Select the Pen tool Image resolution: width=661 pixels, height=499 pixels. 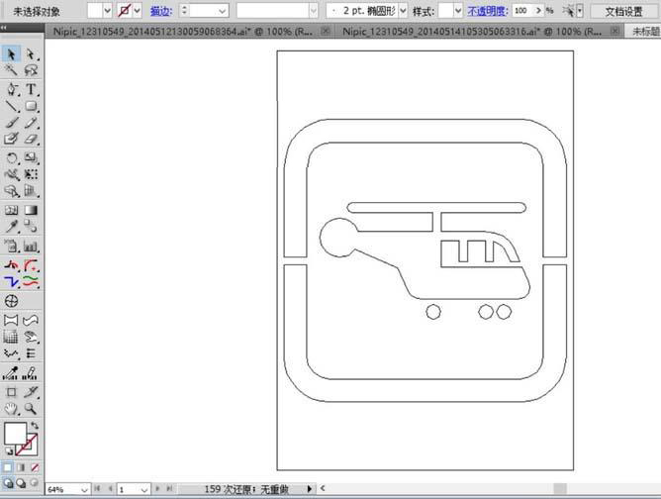pyautogui.click(x=12, y=89)
